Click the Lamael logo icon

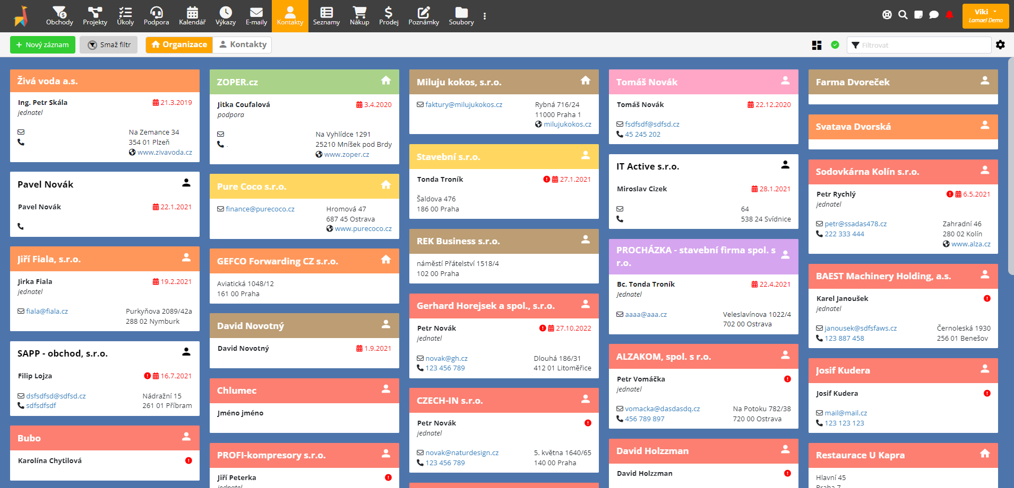pyautogui.click(x=21, y=16)
